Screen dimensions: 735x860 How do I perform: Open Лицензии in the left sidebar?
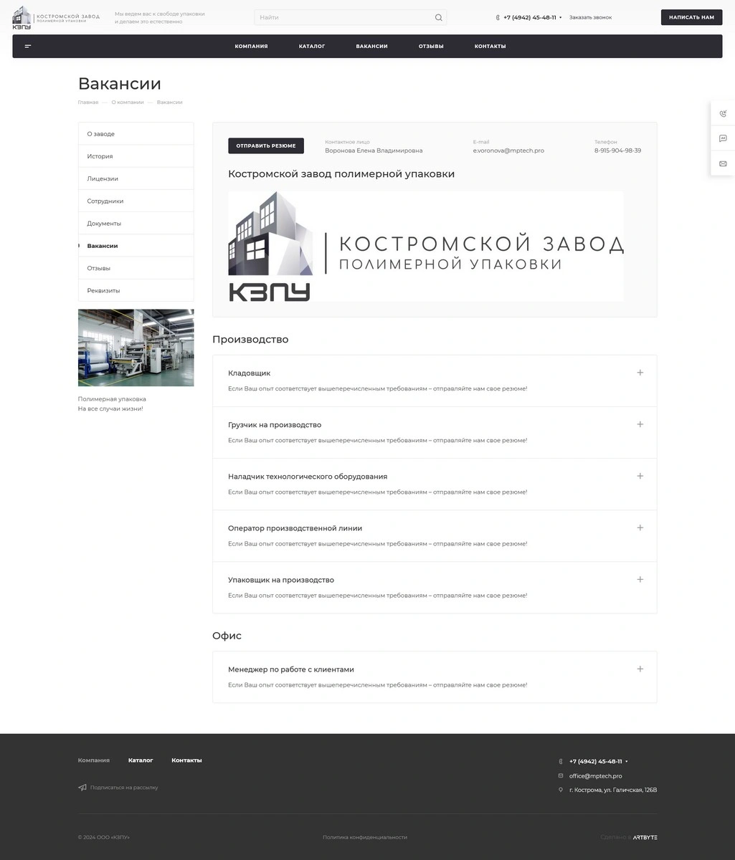pyautogui.click(x=103, y=178)
